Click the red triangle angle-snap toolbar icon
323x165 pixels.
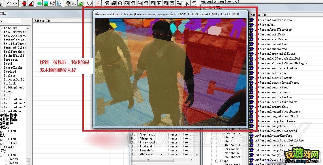[31, 3]
